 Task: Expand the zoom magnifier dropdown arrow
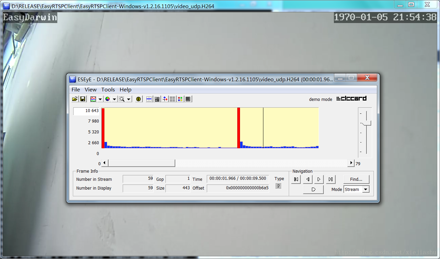pos(129,99)
